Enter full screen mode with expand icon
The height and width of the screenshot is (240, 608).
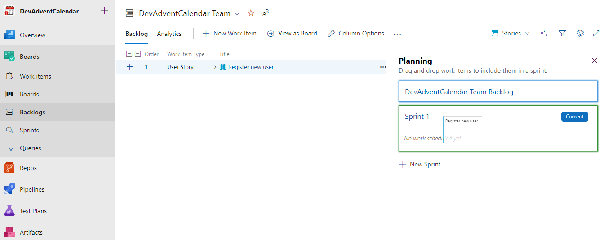pyautogui.click(x=596, y=33)
